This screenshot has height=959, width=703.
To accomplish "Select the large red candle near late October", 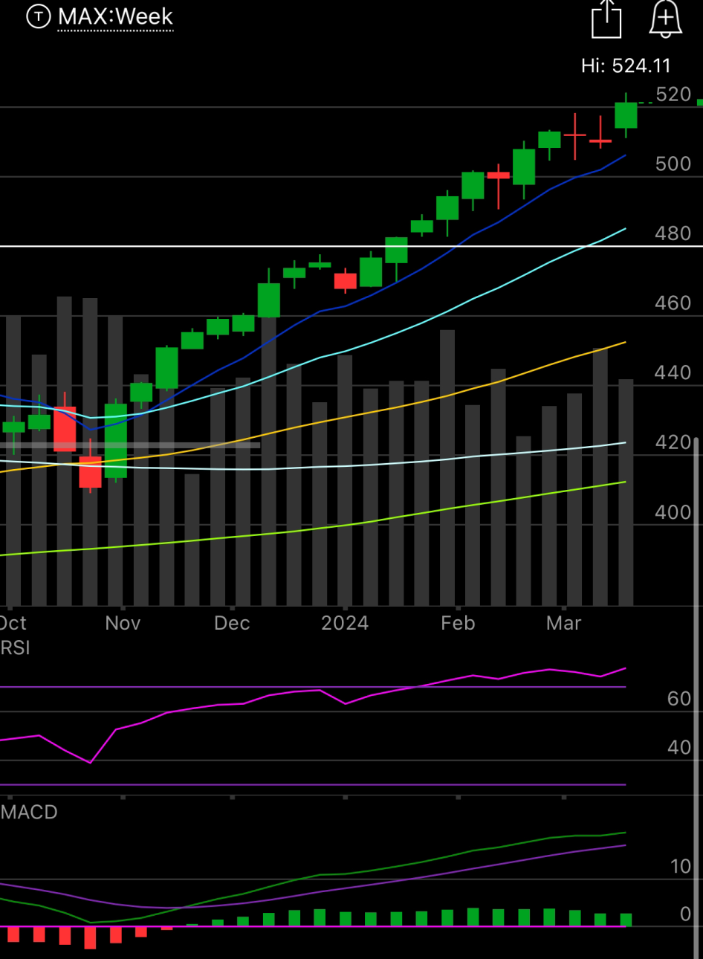I will click(x=65, y=429).
